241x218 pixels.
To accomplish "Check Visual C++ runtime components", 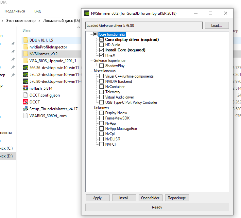I will tap(101, 76).
